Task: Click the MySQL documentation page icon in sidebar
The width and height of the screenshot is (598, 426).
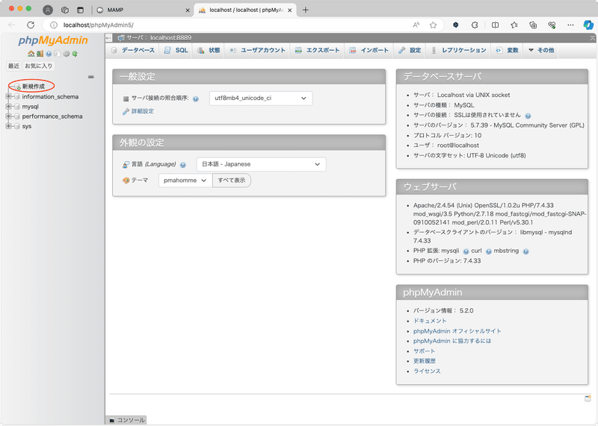Action: [58, 54]
